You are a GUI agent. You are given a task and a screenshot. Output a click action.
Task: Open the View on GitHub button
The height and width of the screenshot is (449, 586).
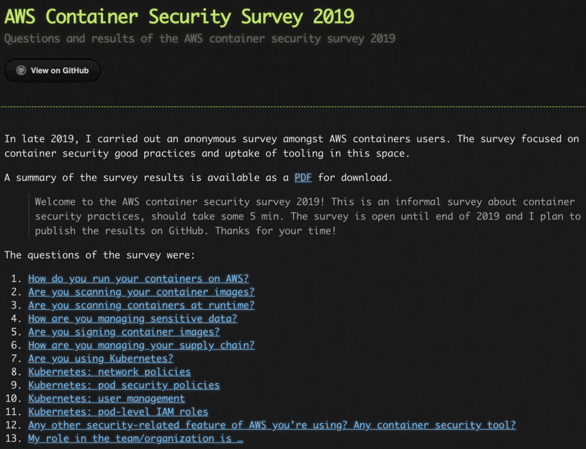click(52, 70)
